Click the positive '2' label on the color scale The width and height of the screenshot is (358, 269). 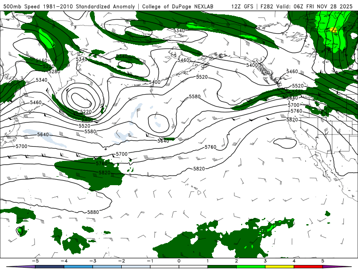(236, 261)
